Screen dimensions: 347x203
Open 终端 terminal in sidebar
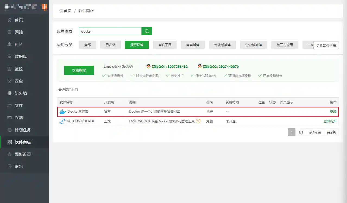[x=18, y=118]
